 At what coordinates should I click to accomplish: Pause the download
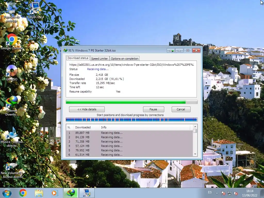click(x=153, y=109)
